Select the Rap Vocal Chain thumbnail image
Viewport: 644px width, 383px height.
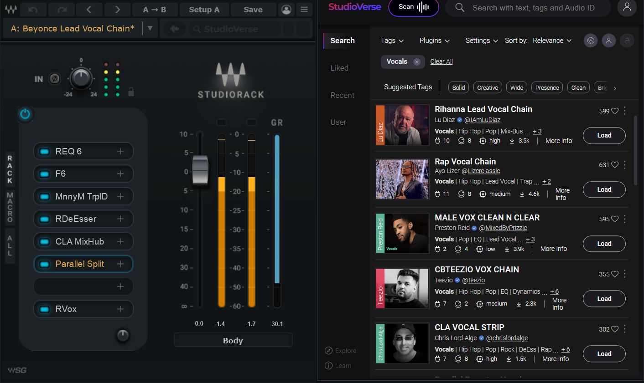pyautogui.click(x=402, y=179)
